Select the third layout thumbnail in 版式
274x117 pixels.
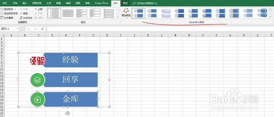point(82,13)
